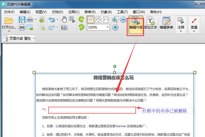The width and height of the screenshot is (205, 137).
Task: Open the redo history dropdown
Action: [x=58, y=27]
